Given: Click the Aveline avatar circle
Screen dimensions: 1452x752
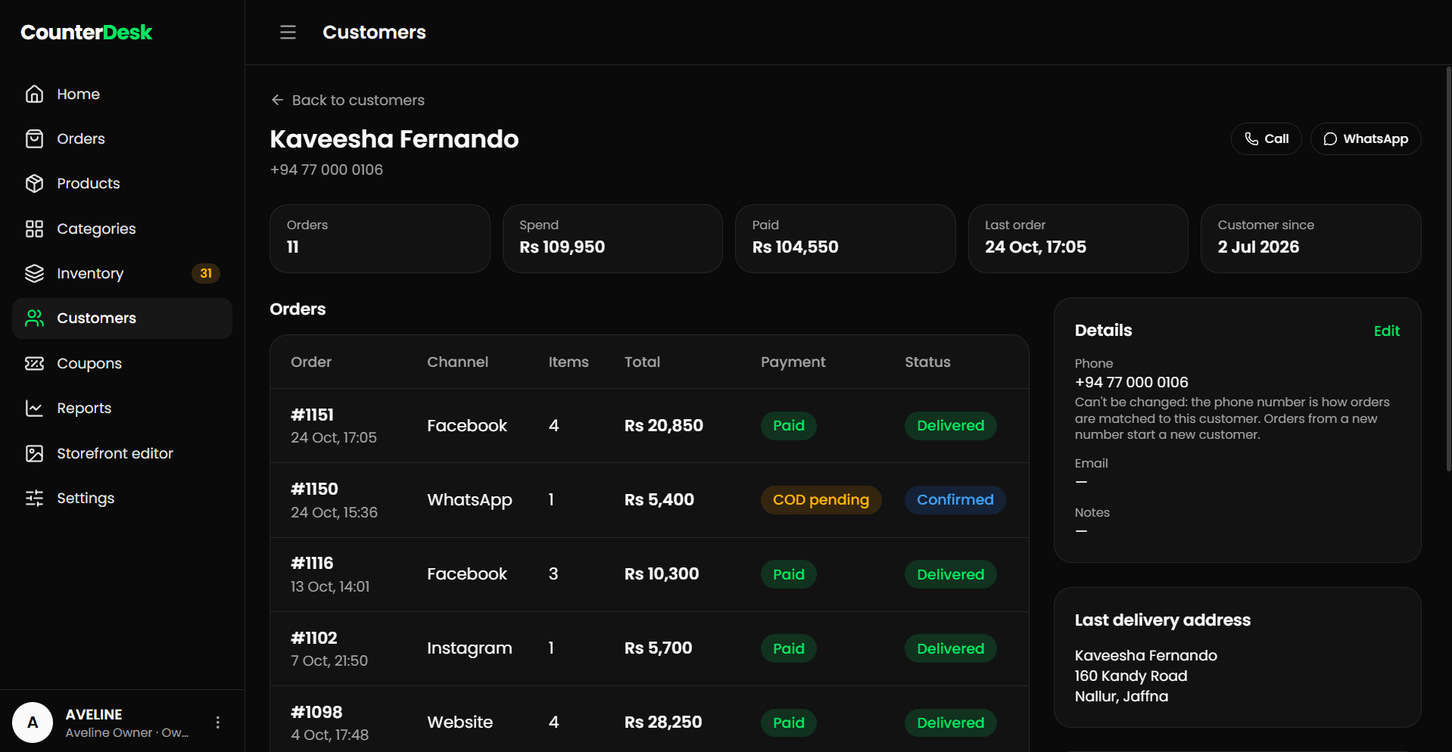Looking at the screenshot, I should pos(33,722).
